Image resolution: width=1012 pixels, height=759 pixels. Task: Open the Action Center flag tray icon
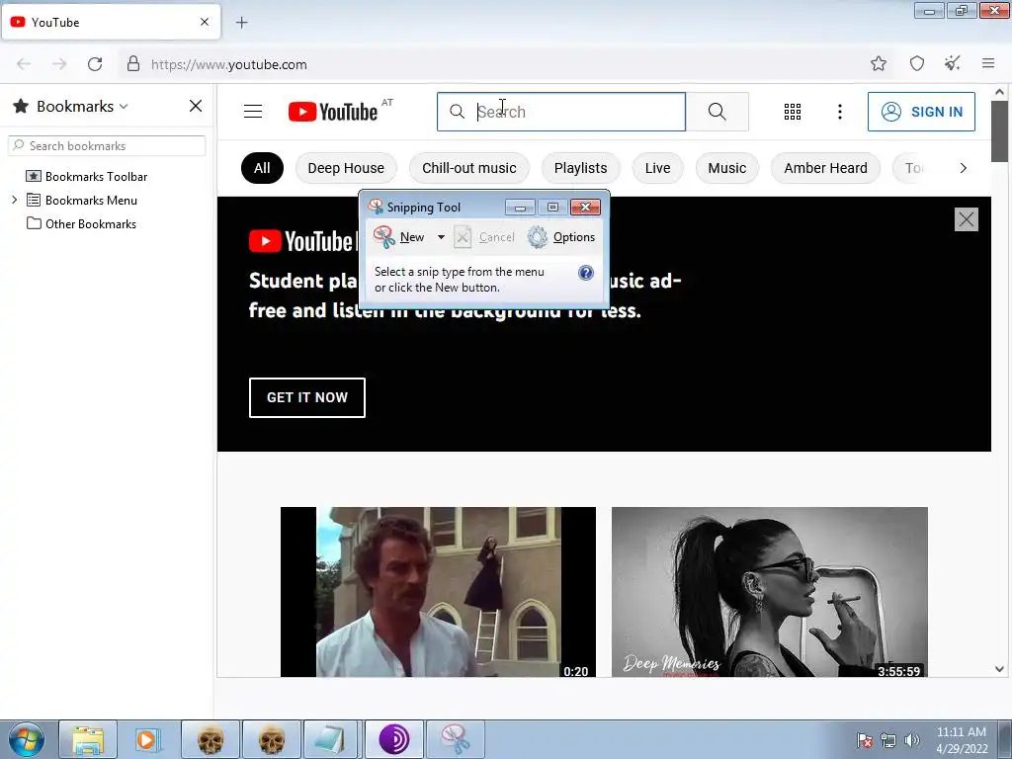point(864,740)
